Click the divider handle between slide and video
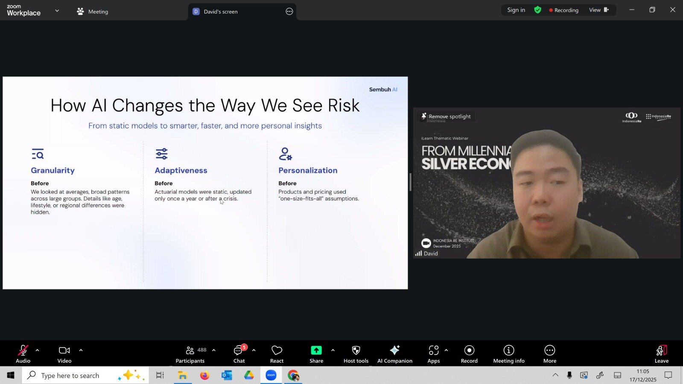 click(x=410, y=183)
